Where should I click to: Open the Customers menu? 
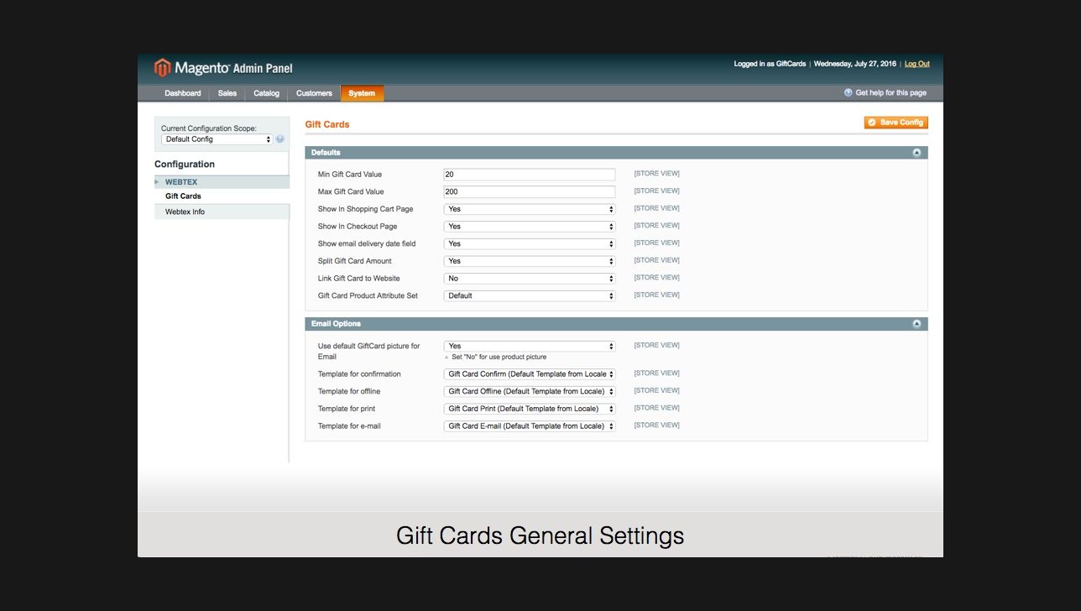[314, 93]
